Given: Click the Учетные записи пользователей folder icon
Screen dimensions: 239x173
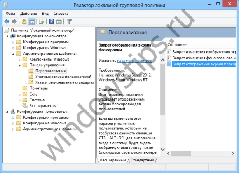Looking at the screenshot, I should pyautogui.click(x=31, y=77).
